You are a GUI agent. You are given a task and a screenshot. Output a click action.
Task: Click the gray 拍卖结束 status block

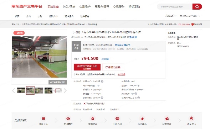[x=76, y=46]
